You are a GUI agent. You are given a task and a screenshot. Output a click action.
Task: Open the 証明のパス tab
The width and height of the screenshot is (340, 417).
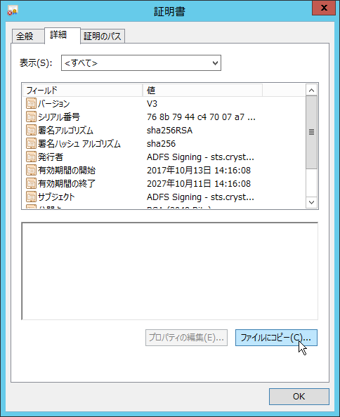pos(103,36)
